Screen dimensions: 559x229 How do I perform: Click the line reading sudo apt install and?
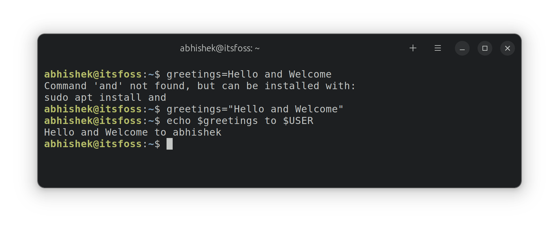[x=105, y=97]
